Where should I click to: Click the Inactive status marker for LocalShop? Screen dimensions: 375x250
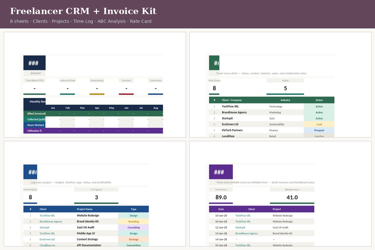pos(319,136)
